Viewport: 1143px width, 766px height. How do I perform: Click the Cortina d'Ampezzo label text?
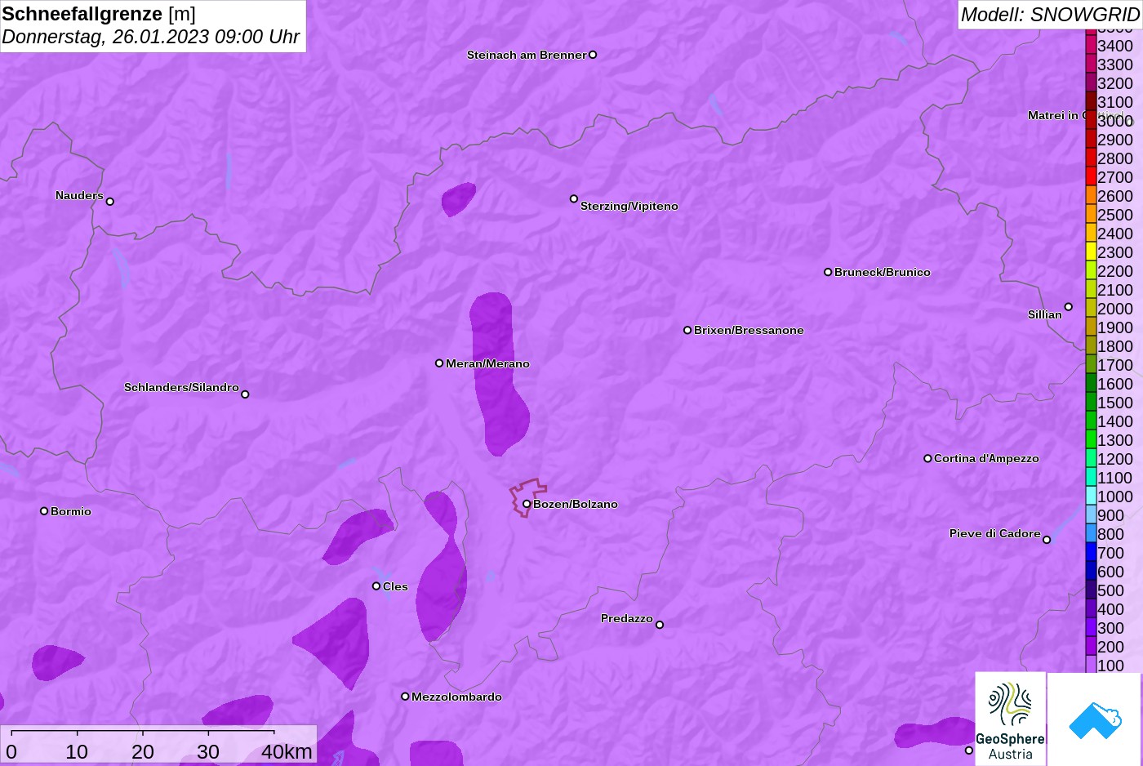986,458
